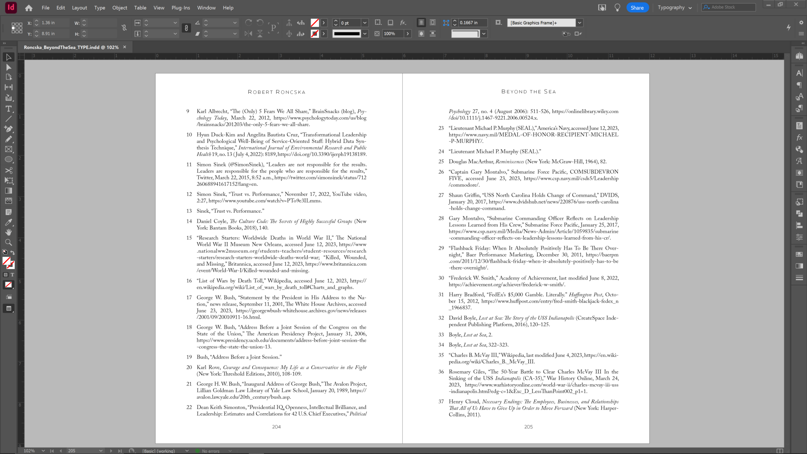Screen dimensions: 807x454
Task: Select the Scissors tool
Action: pos(8,170)
